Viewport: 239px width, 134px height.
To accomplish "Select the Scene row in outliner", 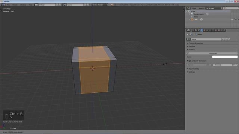I will point(193,12).
